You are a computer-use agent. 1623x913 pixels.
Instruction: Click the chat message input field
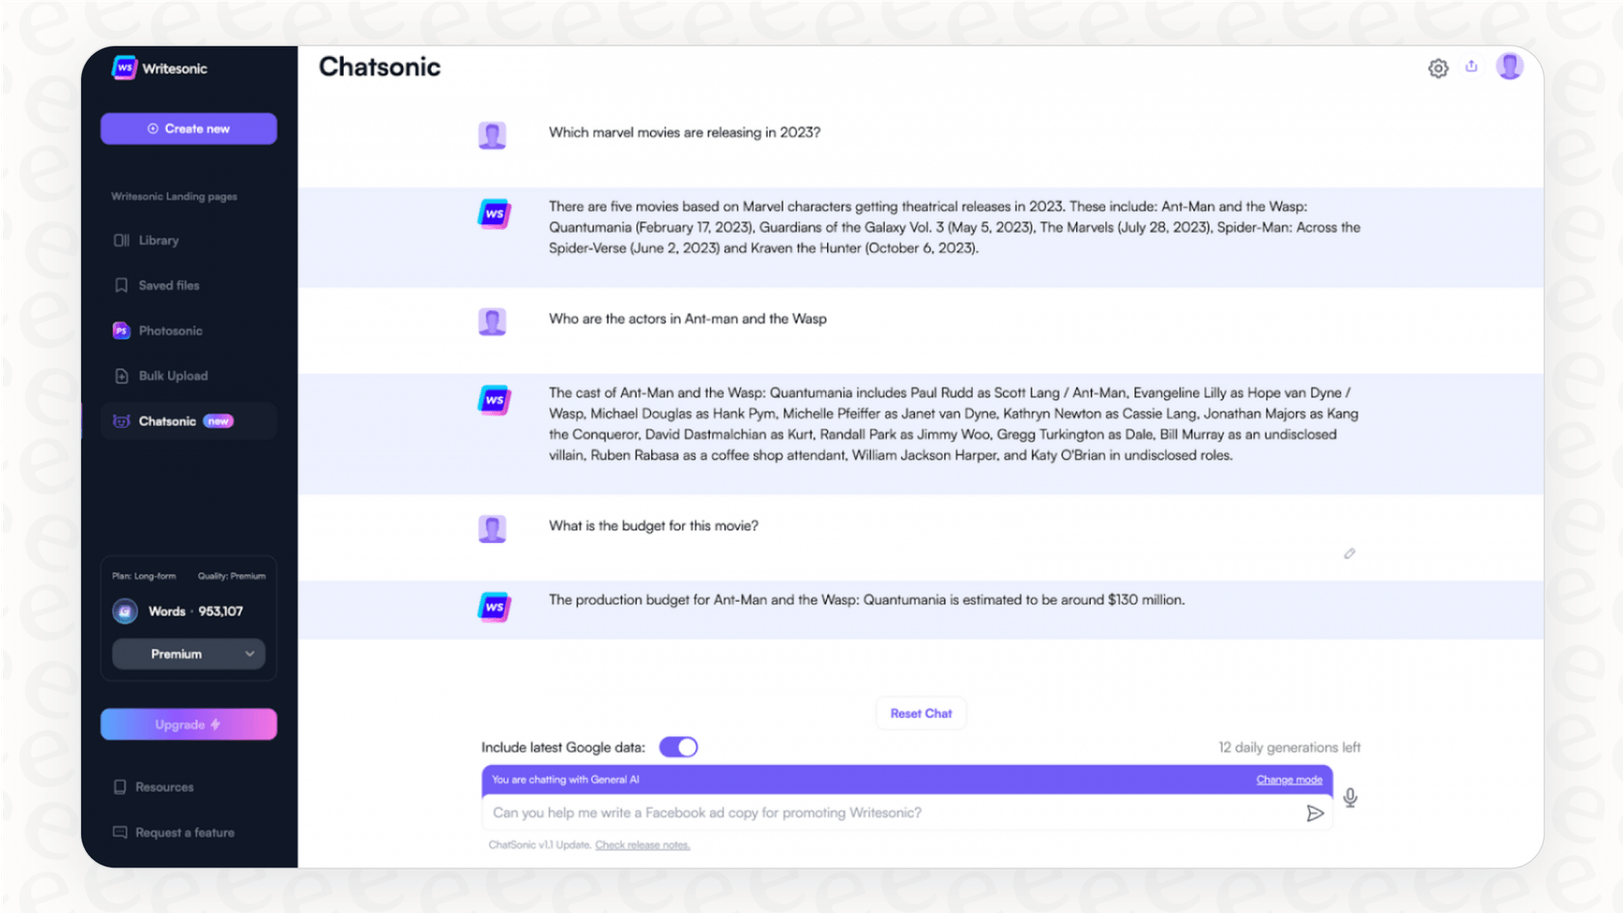[x=889, y=813]
